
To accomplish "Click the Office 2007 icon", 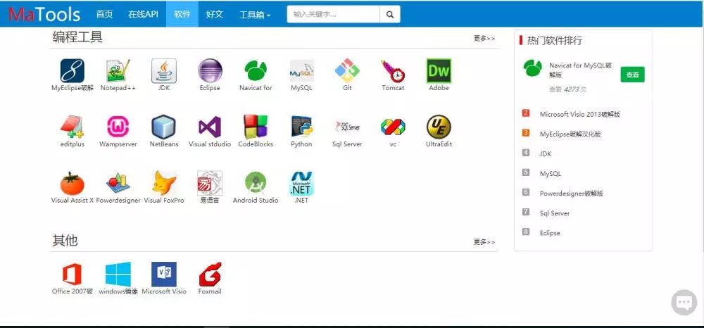I will (x=73, y=275).
